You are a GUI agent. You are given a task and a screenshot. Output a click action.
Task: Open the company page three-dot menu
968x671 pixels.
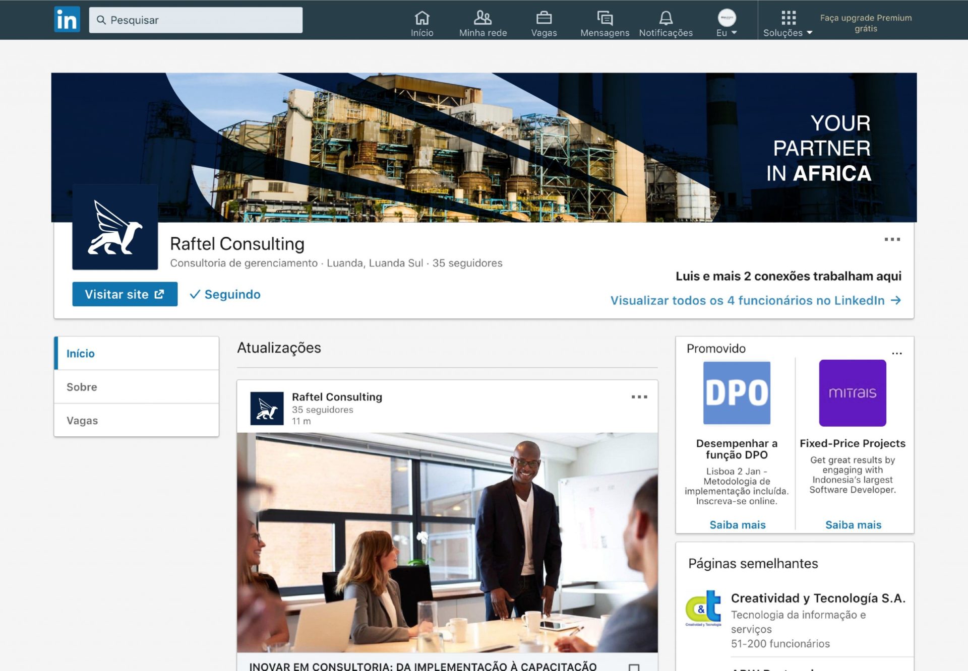coord(892,239)
